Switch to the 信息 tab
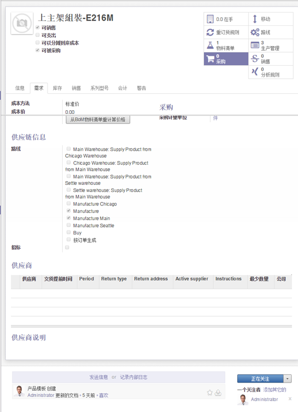 [x=20, y=88]
